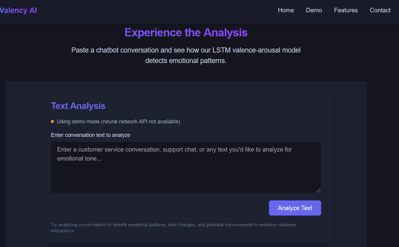The height and width of the screenshot is (247, 399).
Task: Click the Analyze Text button
Action: point(295,208)
